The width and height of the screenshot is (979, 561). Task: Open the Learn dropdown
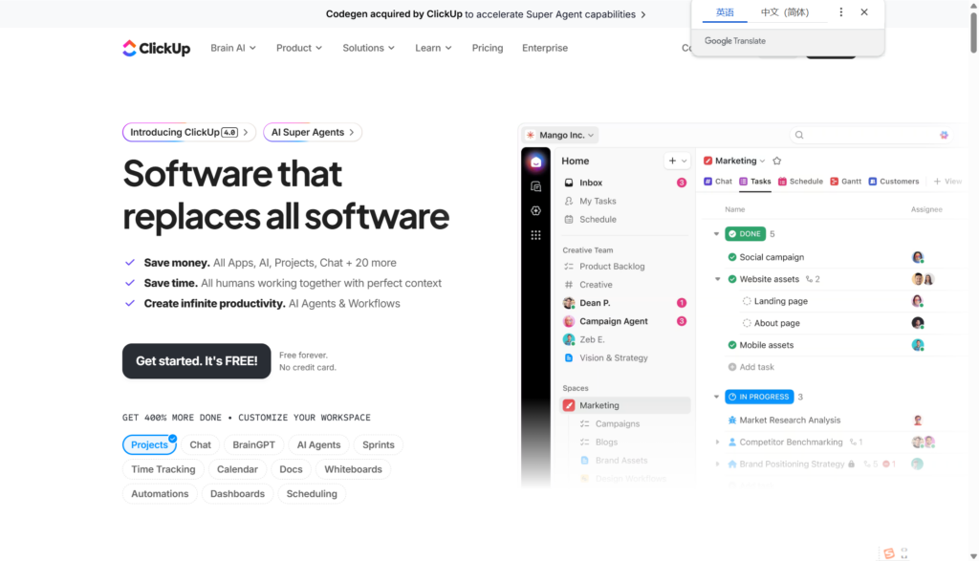pos(433,48)
